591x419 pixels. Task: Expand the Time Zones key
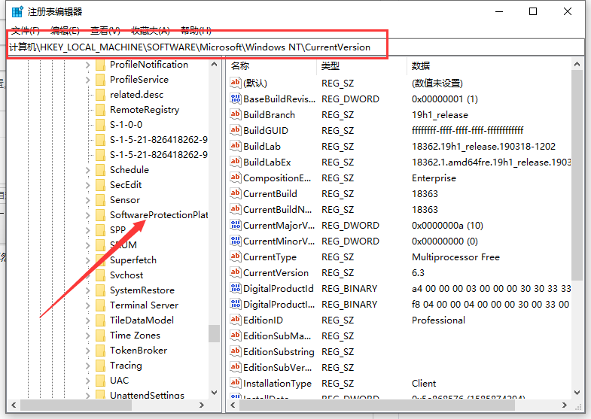[88, 336]
